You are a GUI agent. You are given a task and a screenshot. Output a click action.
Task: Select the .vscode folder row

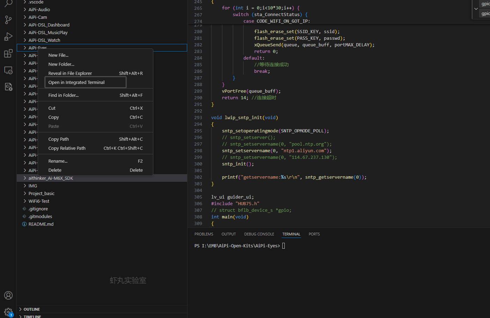tap(102, 2)
